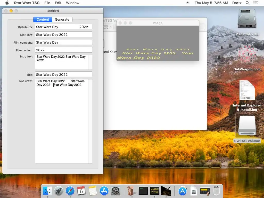
Task: Launch Launchpad rocket icon in Dock
Action: [59, 191]
